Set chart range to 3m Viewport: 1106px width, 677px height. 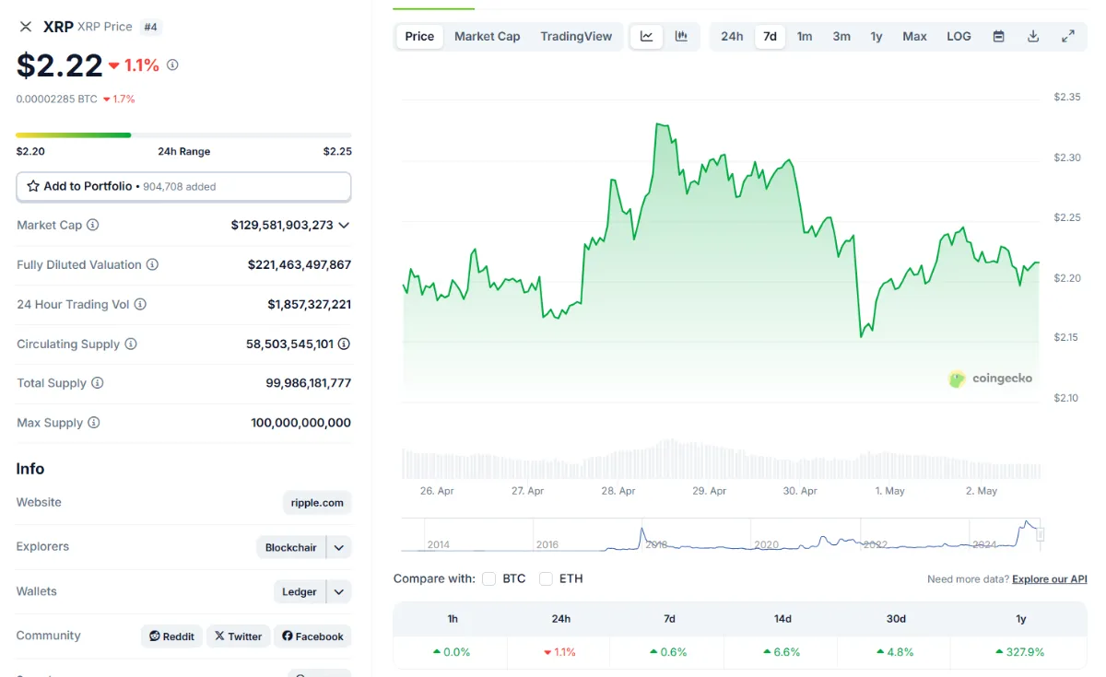[x=841, y=37]
